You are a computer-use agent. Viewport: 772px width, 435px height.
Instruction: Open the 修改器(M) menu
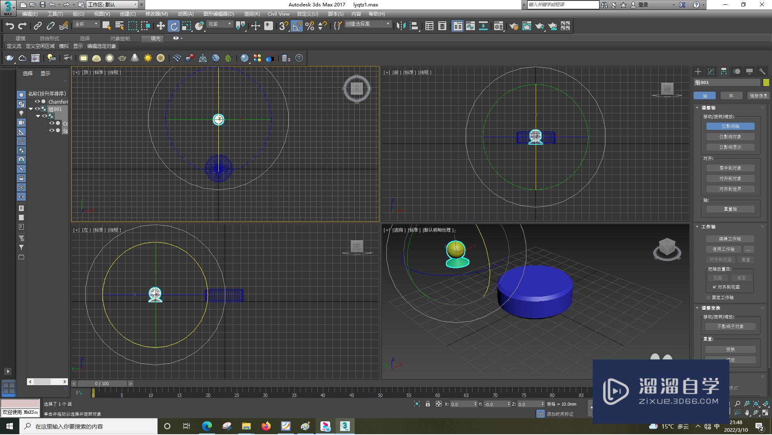click(x=156, y=14)
